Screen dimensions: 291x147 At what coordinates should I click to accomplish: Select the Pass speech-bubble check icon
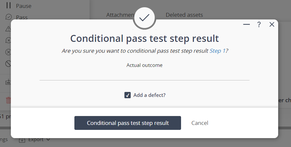(9, 17)
